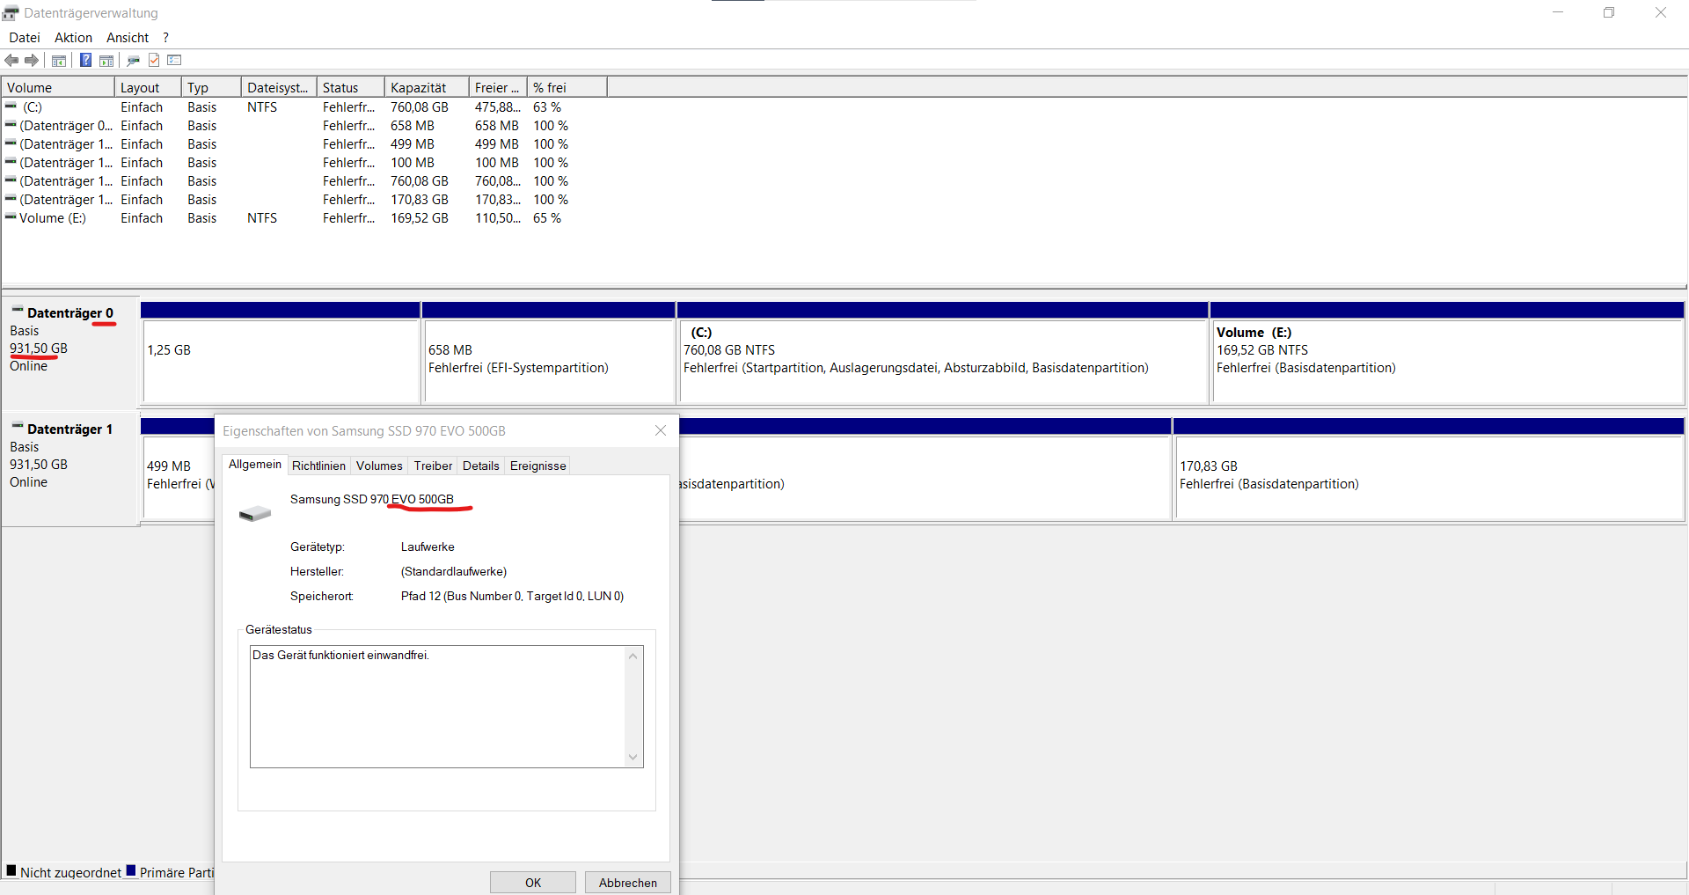Screen dimensions: 1689x895
Task: Open the Datei menu
Action: pos(25,38)
